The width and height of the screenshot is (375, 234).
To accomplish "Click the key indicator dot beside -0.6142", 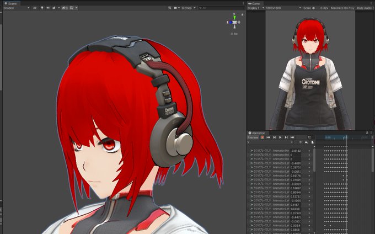I will (x=309, y=151).
